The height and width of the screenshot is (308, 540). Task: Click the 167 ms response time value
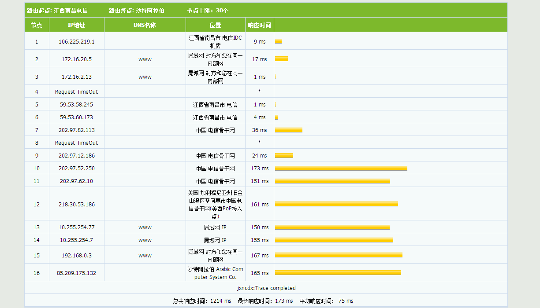pos(259,256)
